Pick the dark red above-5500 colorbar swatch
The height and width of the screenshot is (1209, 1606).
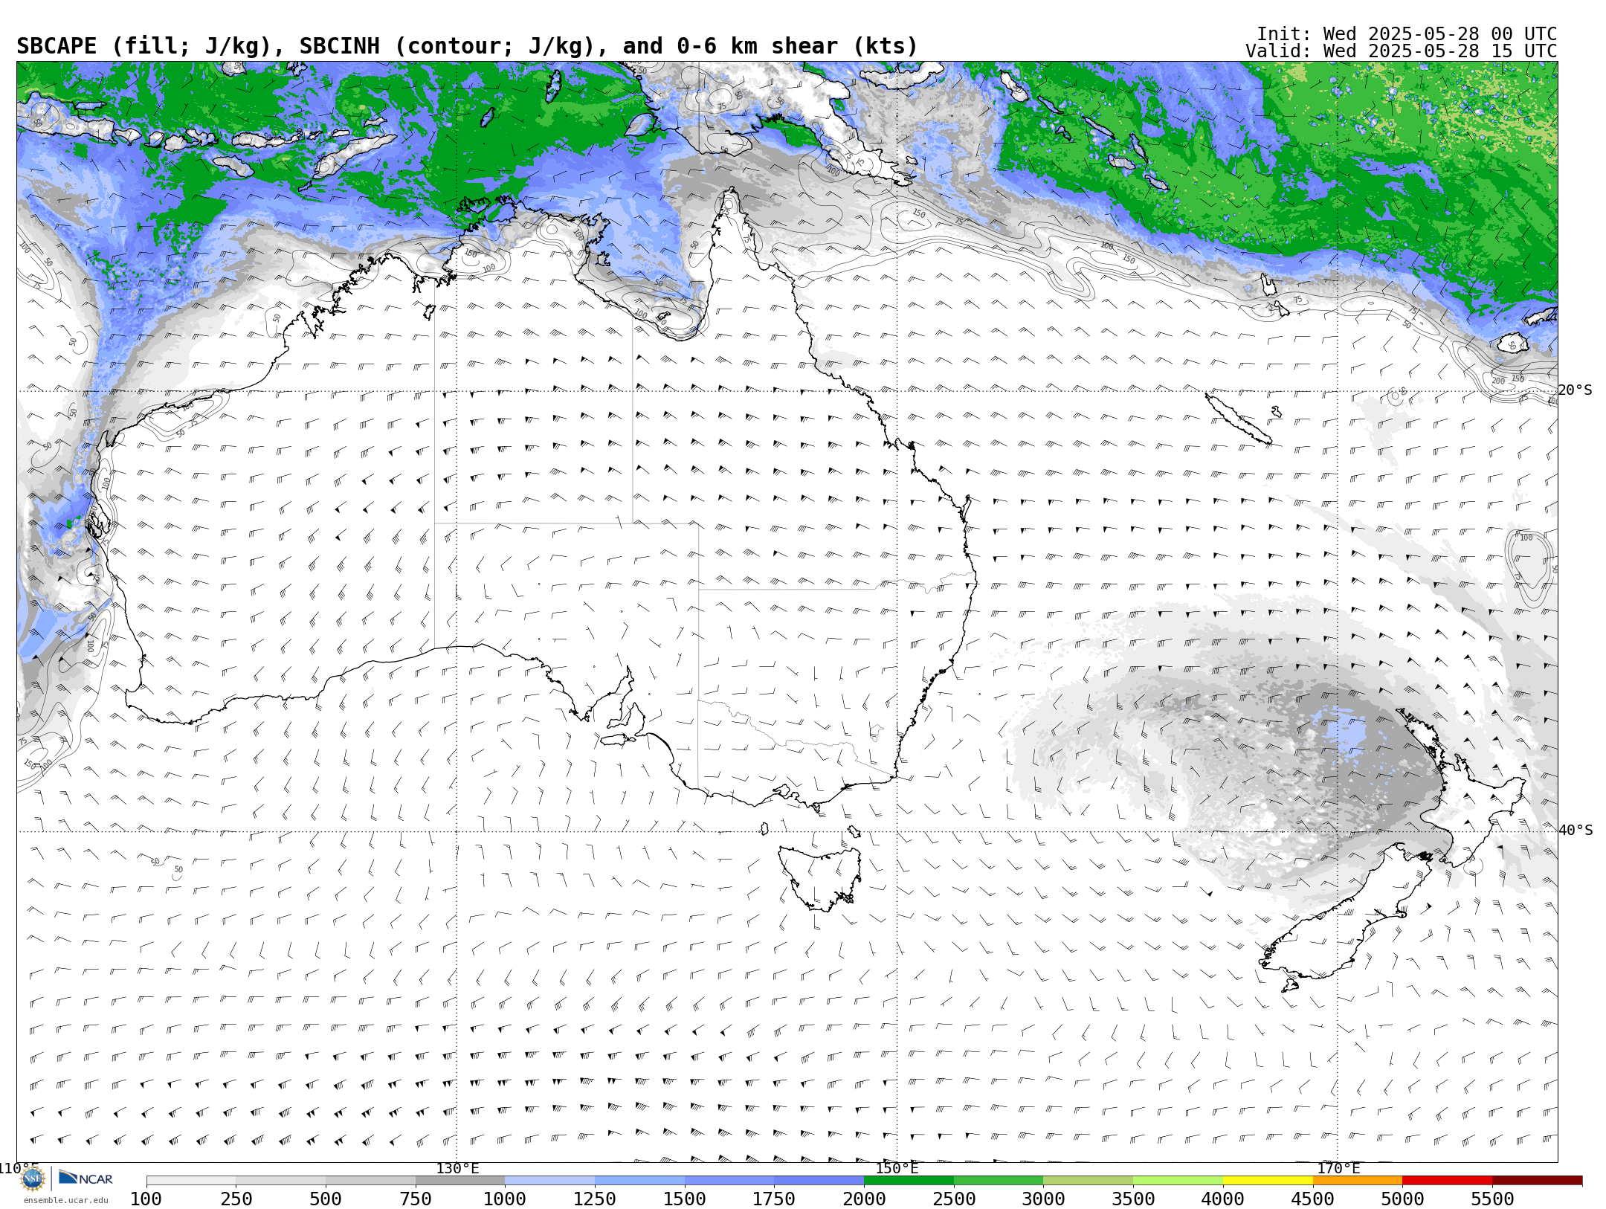tap(1537, 1181)
